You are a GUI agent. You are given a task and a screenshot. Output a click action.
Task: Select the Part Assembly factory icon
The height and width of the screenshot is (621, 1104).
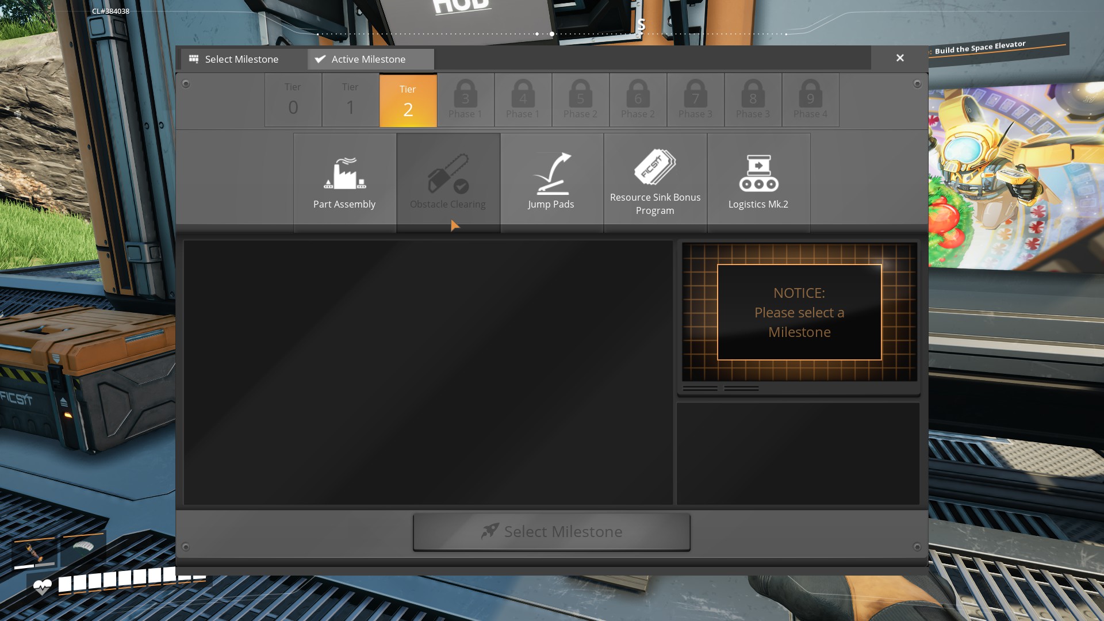point(344,173)
